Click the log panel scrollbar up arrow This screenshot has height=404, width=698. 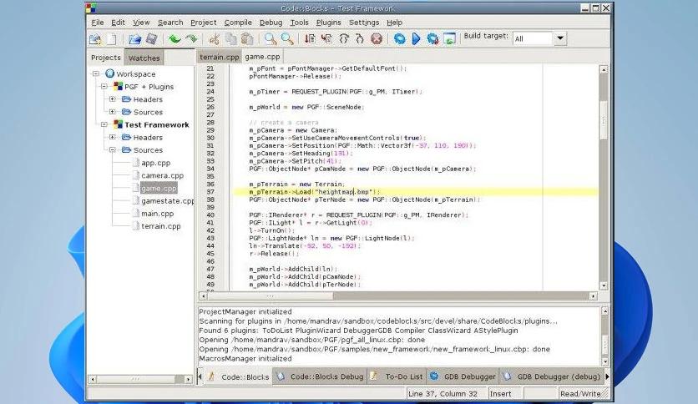pos(604,311)
